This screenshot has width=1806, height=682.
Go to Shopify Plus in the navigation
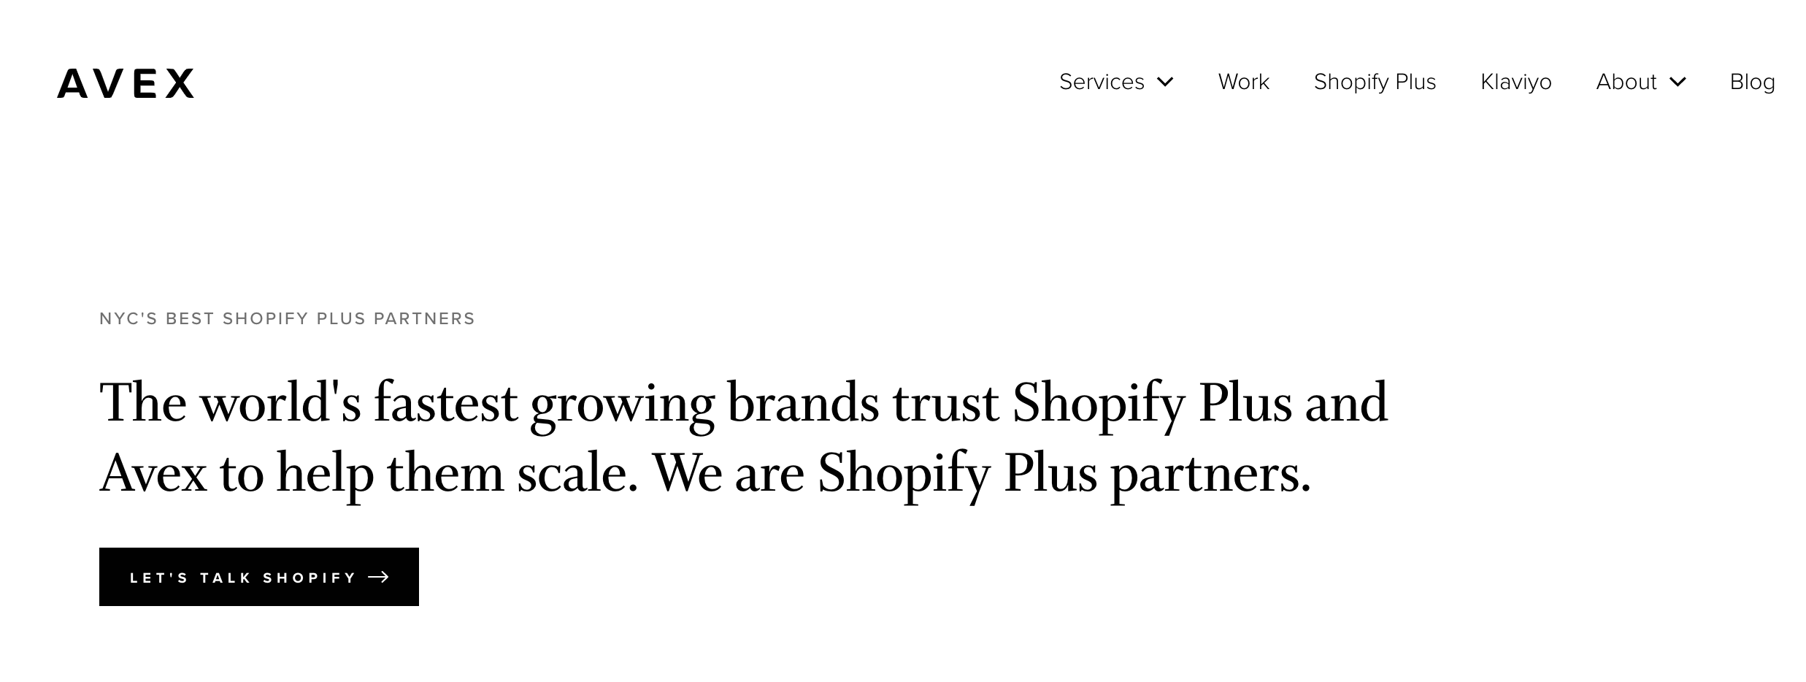[1375, 82]
